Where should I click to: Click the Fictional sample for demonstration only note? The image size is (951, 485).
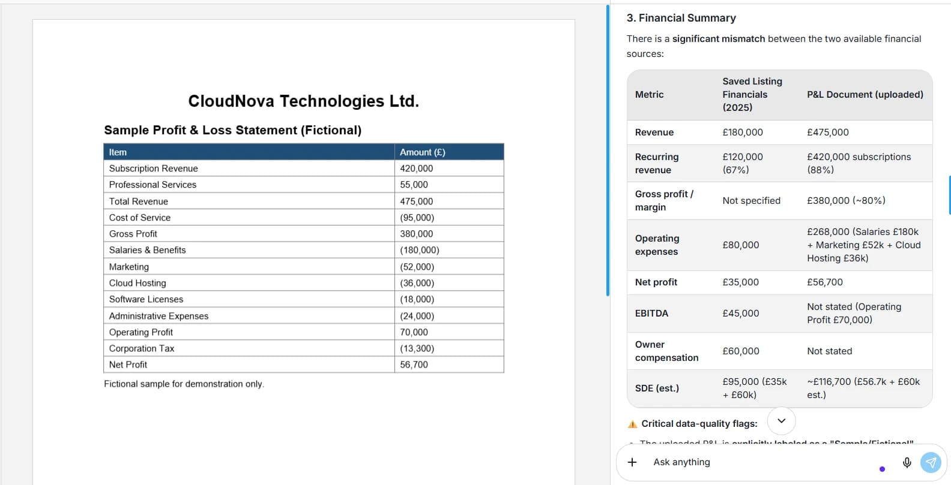point(184,384)
